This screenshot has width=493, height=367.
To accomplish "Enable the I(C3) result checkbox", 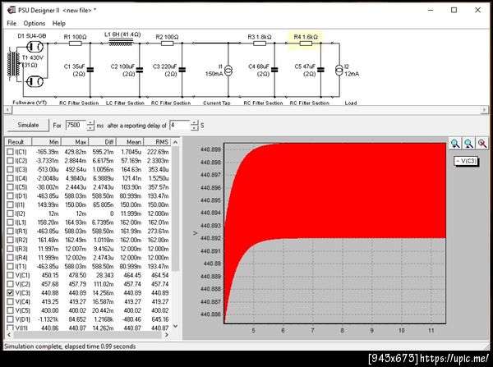I will (11, 170).
